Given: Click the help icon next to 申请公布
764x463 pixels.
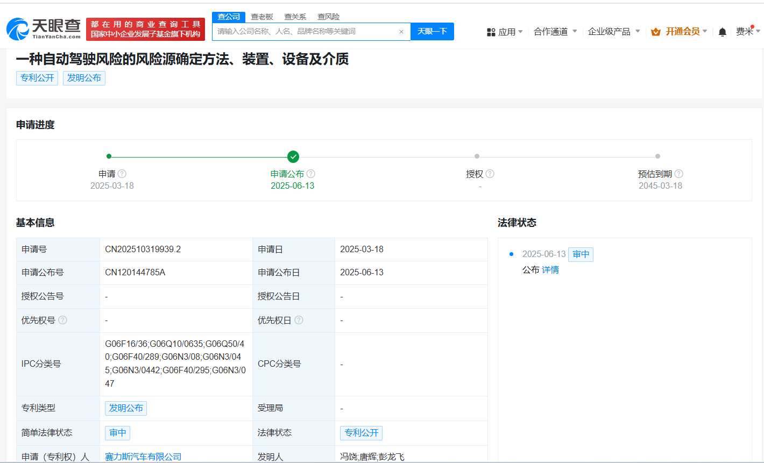Looking at the screenshot, I should [311, 174].
